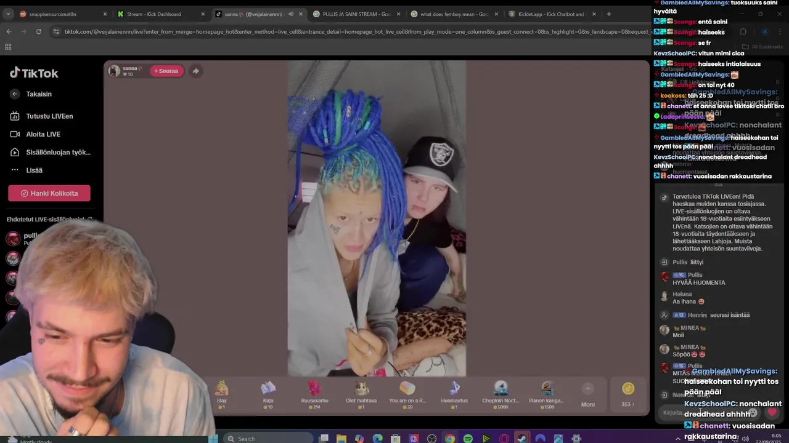Open Tutustu LIVEen in sidebar
This screenshot has width=789, height=443.
(x=49, y=116)
